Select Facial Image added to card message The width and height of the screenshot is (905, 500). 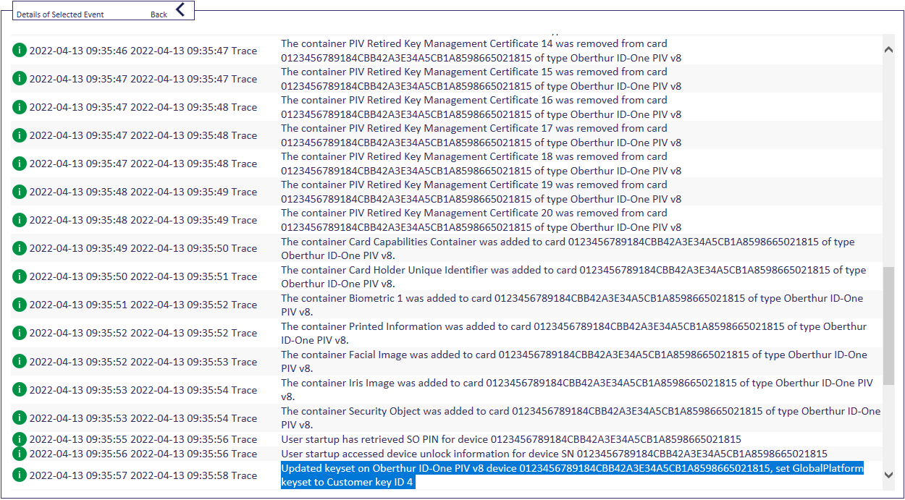[574, 362]
